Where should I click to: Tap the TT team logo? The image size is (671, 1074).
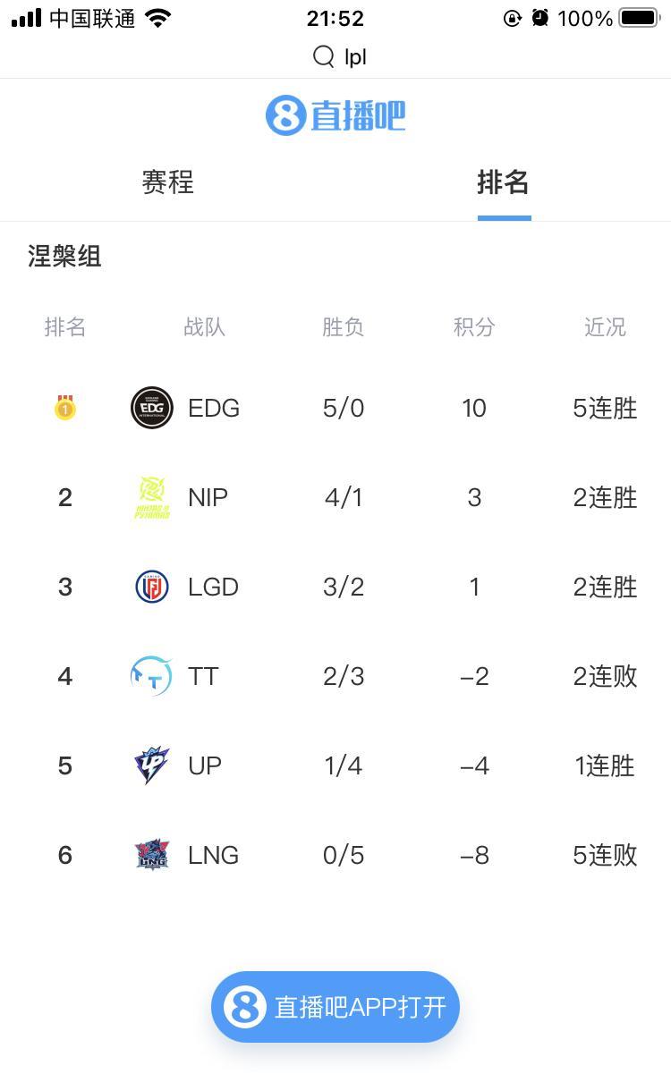(x=151, y=676)
